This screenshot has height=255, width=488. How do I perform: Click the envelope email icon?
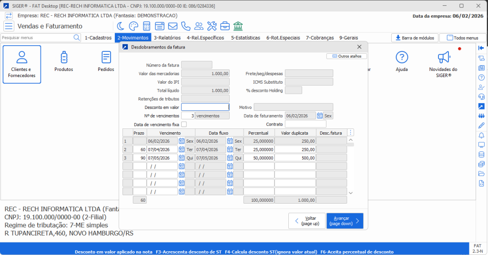click(x=173, y=26)
